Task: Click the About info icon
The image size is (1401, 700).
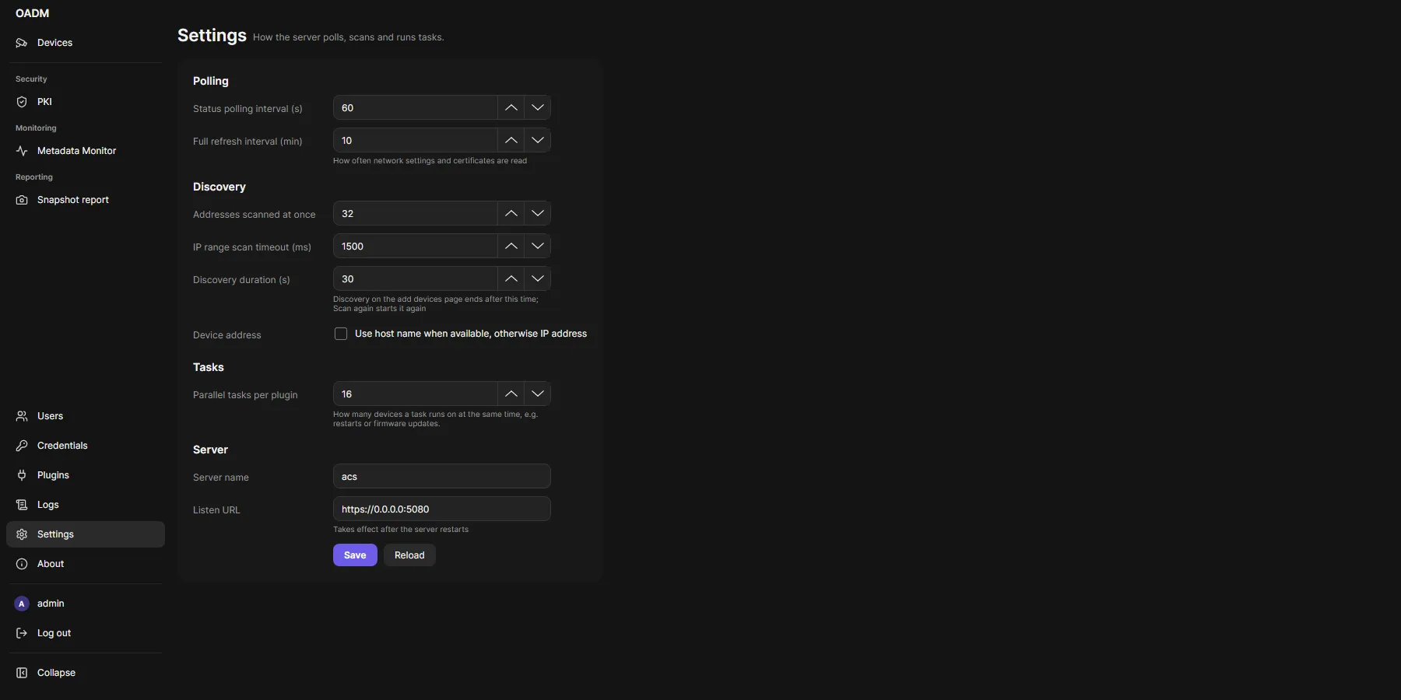Action: pos(22,564)
